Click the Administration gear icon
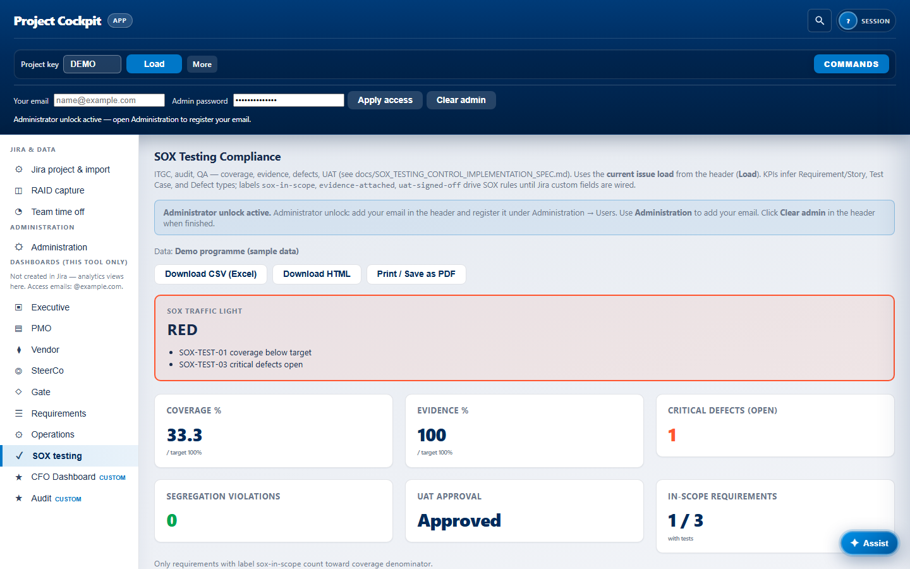 tap(19, 247)
